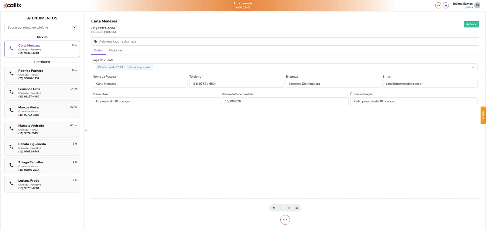Open the JS user avatar

coord(477,5)
